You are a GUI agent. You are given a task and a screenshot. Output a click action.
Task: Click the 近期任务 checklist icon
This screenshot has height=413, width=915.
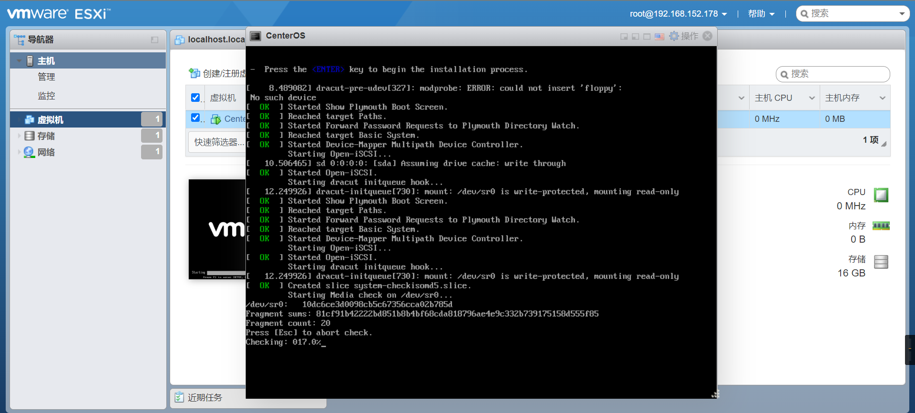[x=179, y=397]
